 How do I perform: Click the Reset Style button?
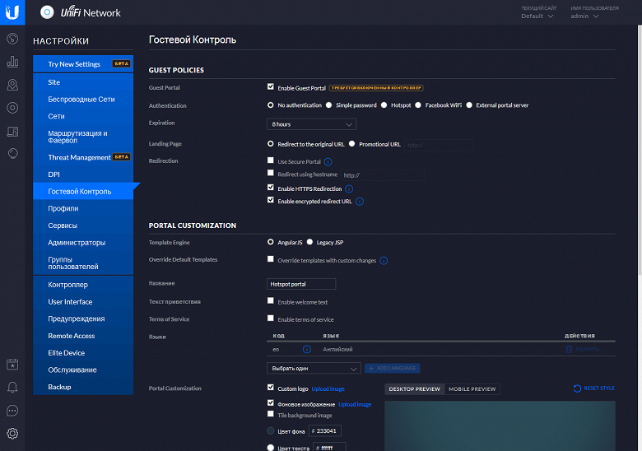(594, 388)
